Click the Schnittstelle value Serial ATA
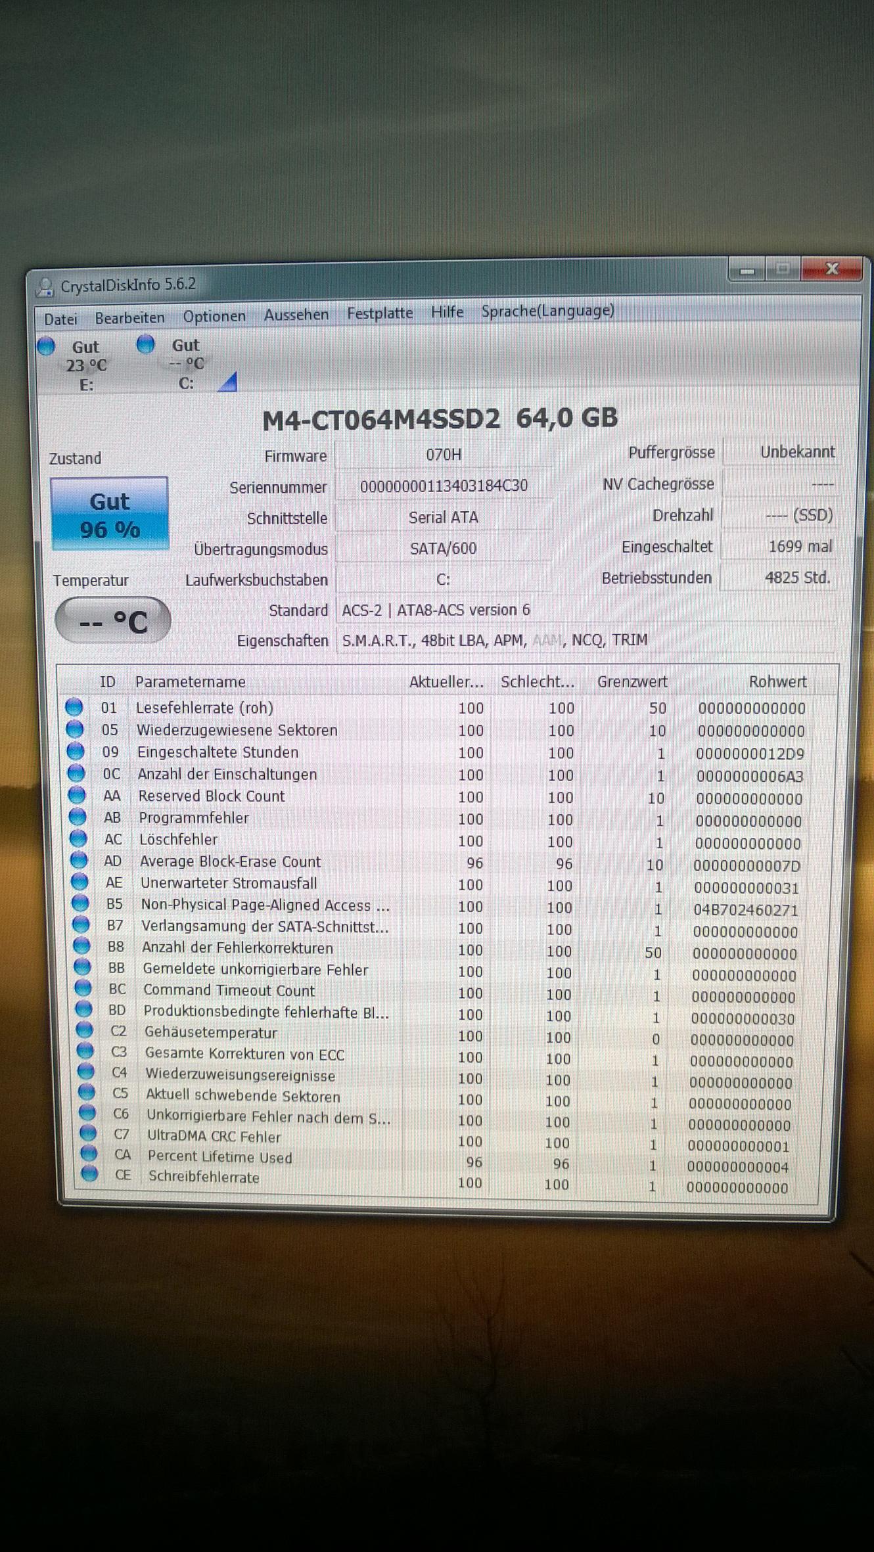This screenshot has height=1552, width=874. point(444,517)
